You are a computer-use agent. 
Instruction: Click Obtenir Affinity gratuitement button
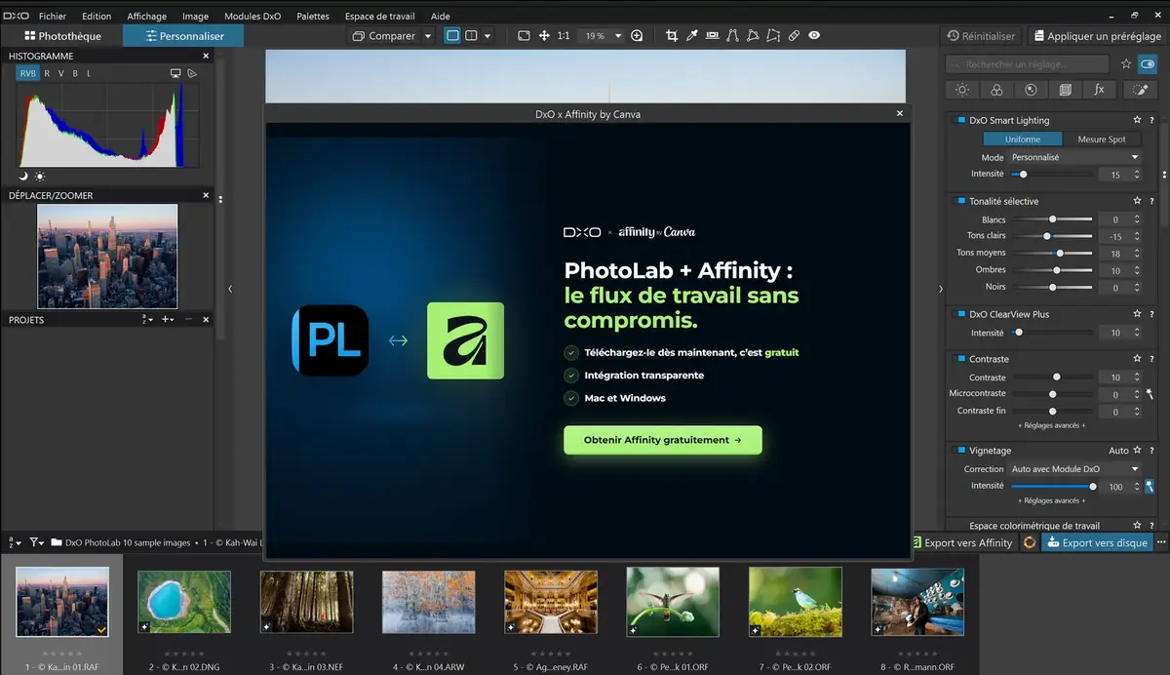663,440
